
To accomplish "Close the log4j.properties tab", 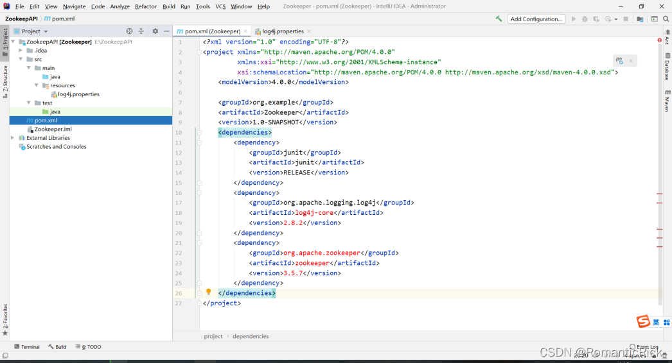I will 309,31.
